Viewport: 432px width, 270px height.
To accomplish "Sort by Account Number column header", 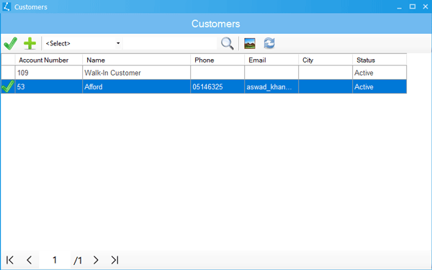I will click(x=49, y=60).
